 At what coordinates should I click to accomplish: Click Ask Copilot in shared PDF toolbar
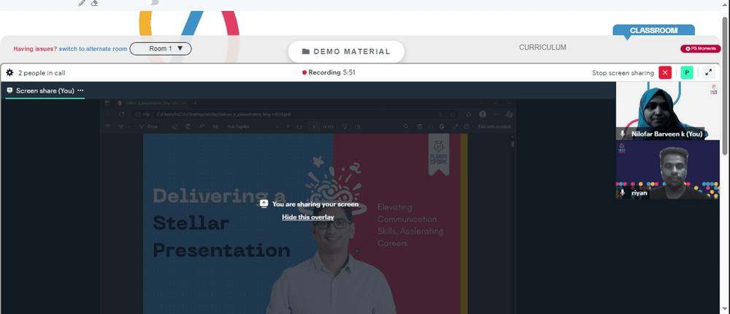pos(240,127)
